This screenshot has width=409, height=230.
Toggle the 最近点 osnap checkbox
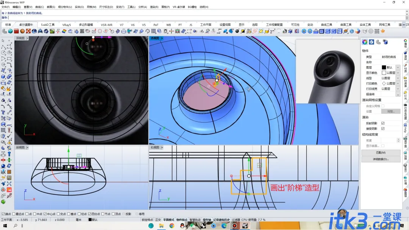coord(14,214)
